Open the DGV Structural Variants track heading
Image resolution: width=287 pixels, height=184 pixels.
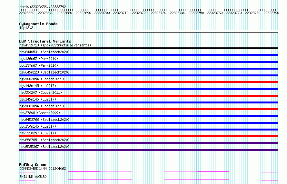point(45,41)
